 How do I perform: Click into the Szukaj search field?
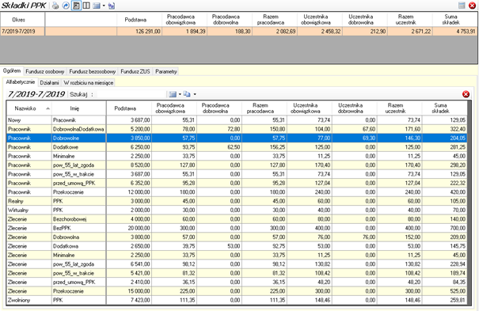131,94
